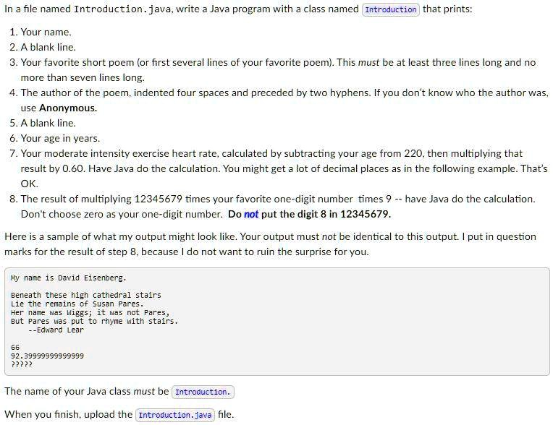This screenshot has width=553, height=425.
Task: Click 'Lie the remains of Susan Pares.' line
Action: 77,304
